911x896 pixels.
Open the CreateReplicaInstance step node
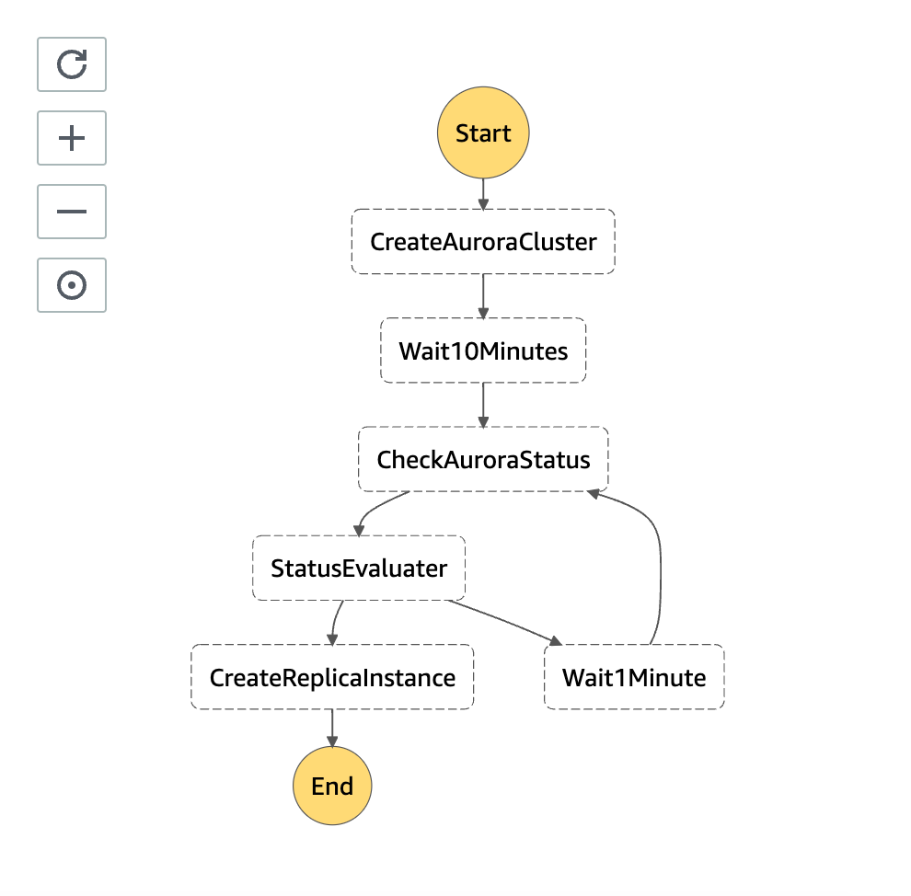pyautogui.click(x=332, y=676)
